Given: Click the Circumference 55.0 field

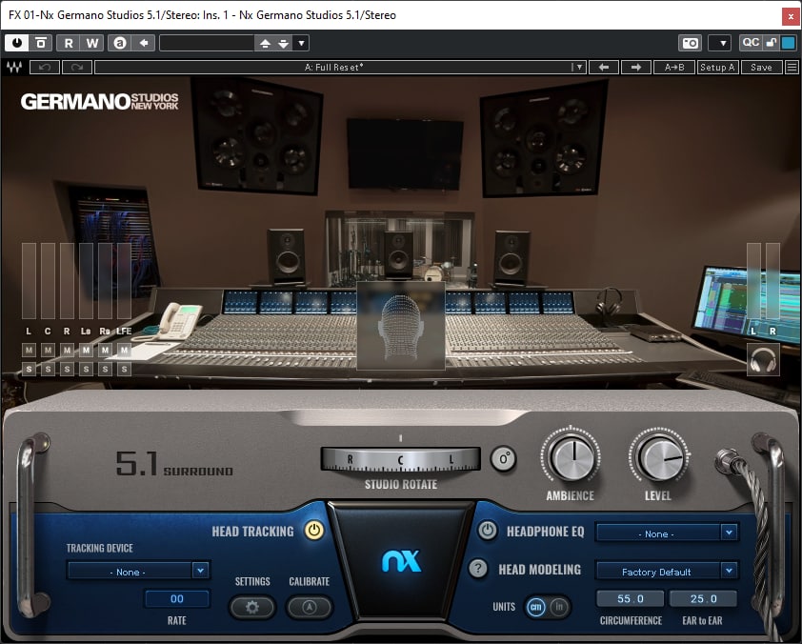Looking at the screenshot, I should tap(631, 598).
